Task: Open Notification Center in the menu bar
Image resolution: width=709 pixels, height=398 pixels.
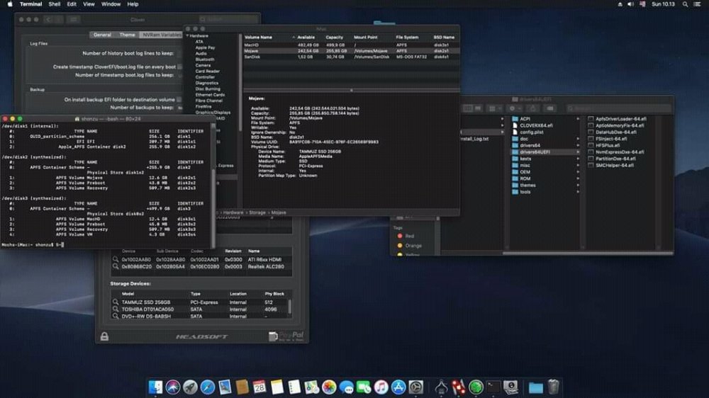Action: point(697,4)
